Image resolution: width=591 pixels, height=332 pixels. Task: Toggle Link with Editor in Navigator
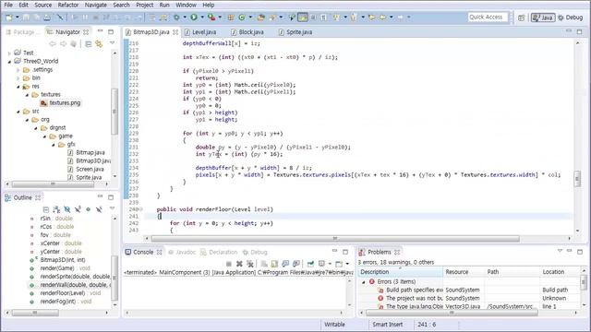99,44
